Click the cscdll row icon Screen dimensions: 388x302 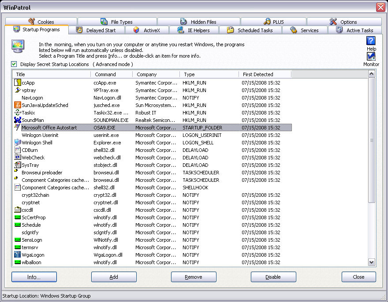(x=17, y=210)
